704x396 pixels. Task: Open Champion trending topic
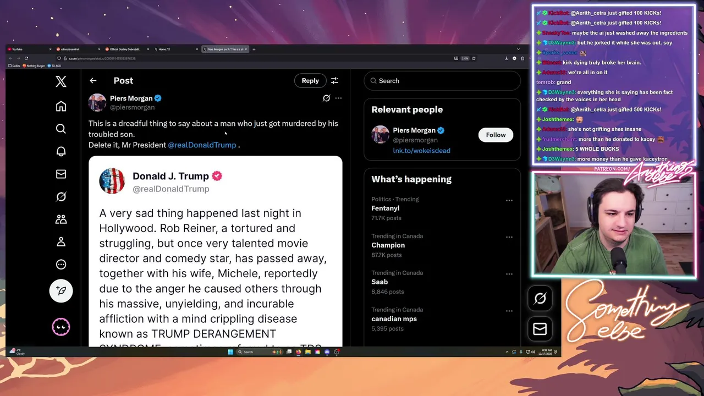click(388, 245)
